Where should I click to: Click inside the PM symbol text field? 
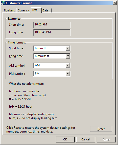click(x=50, y=74)
